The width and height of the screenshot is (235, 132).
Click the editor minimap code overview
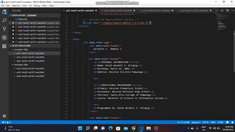tap(222, 22)
